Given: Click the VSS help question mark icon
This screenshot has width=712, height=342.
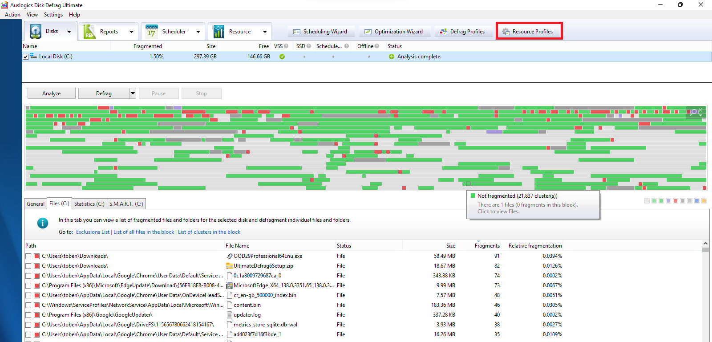Looking at the screenshot, I should click(x=286, y=46).
